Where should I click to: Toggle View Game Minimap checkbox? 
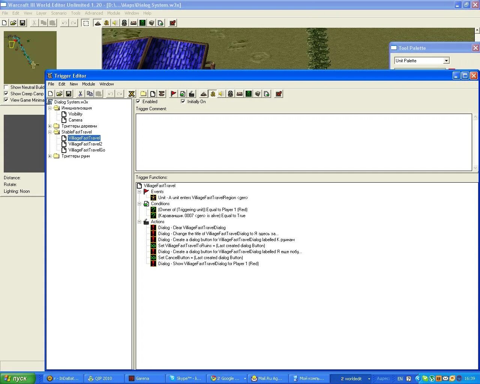tap(6, 100)
